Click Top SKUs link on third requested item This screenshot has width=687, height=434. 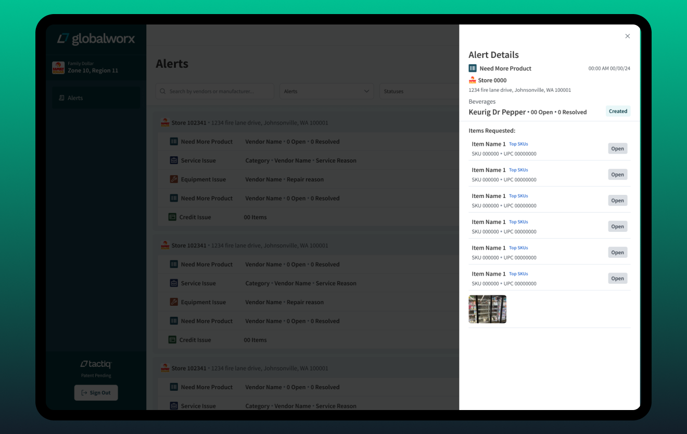[518, 196]
